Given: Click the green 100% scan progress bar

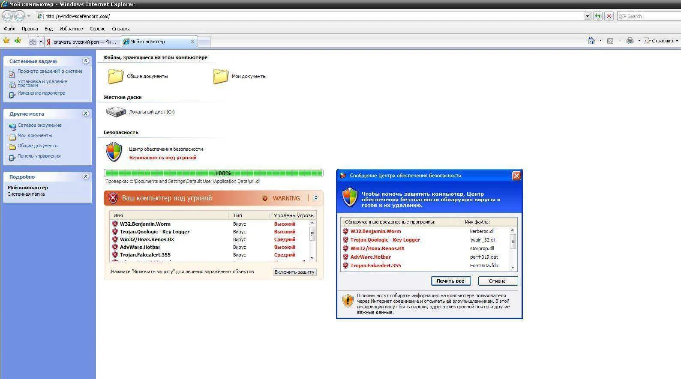Looking at the screenshot, I should coord(213,173).
